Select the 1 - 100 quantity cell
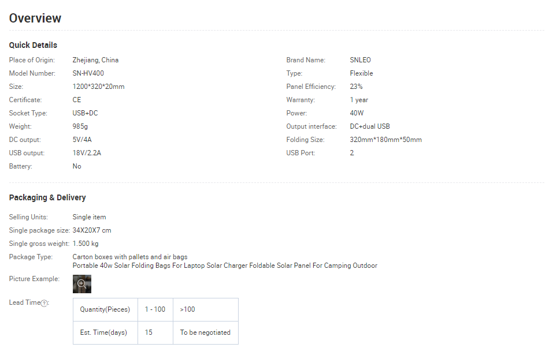The width and height of the screenshot is (553, 355). 155,309
